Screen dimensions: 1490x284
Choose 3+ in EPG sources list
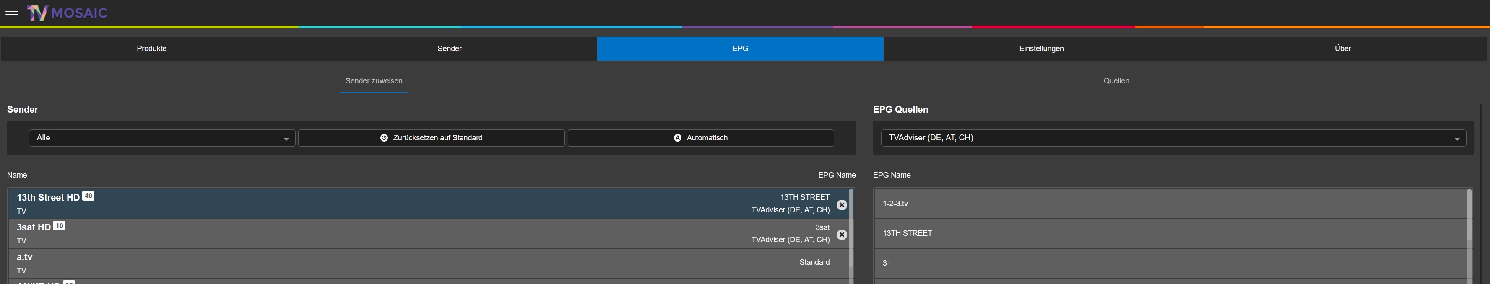(x=1171, y=263)
